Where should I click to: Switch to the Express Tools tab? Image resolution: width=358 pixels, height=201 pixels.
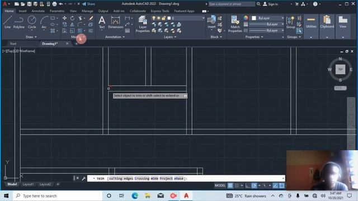[x=160, y=11]
